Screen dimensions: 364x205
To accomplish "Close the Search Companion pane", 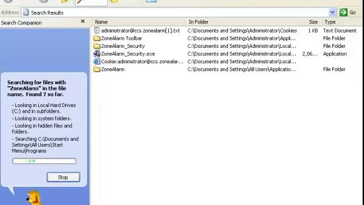I will tap(82, 22).
